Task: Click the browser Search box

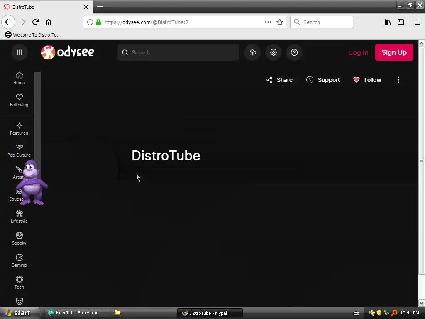Action: pos(322,22)
